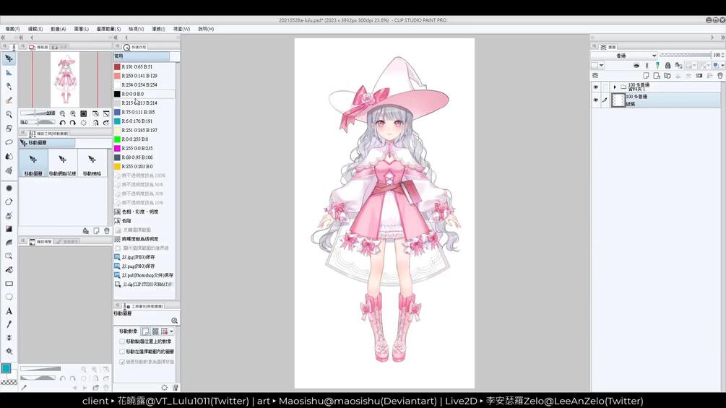Open the 動畫(A) menu

click(59, 29)
